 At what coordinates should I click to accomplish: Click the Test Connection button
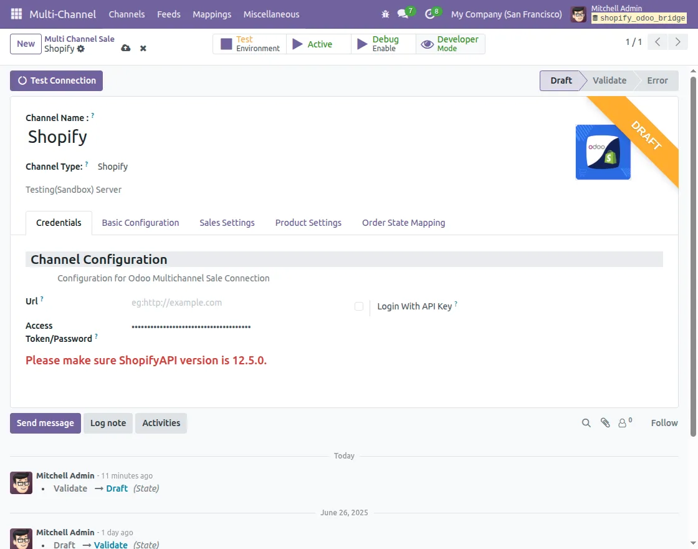point(56,80)
